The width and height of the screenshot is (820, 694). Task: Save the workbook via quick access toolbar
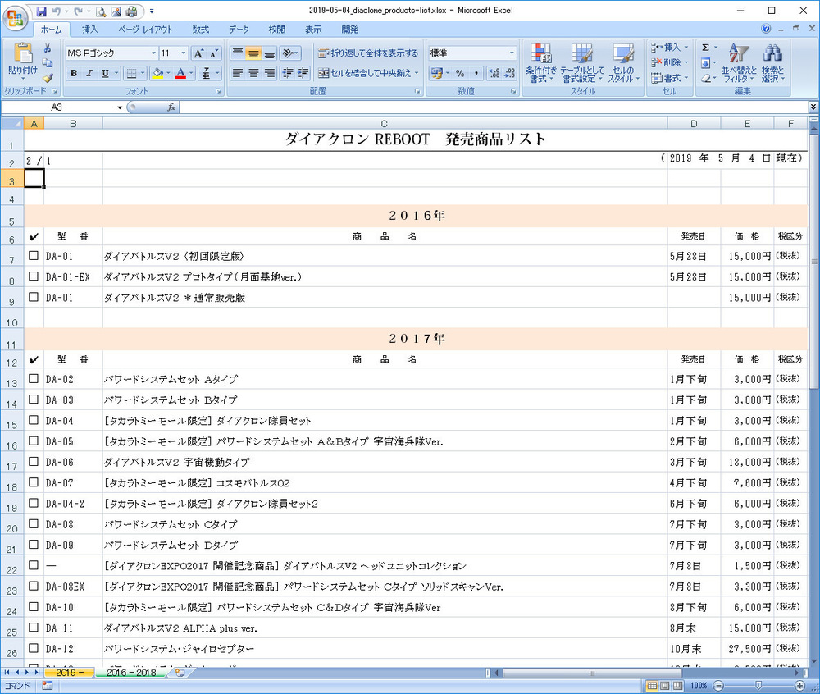41,11
